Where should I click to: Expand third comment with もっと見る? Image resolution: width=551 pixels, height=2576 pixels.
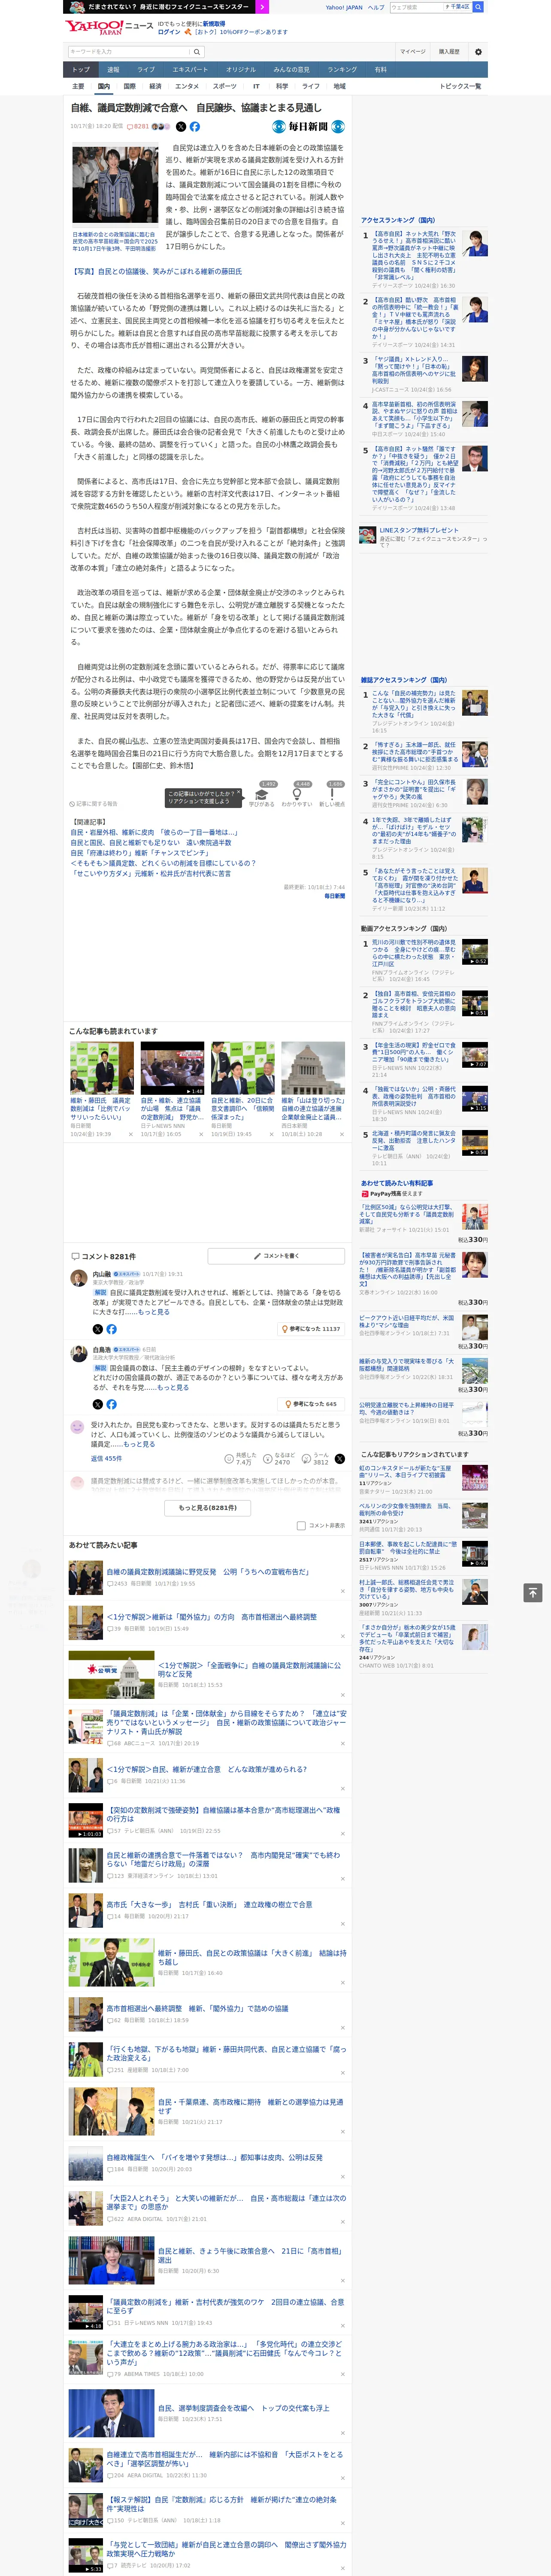[x=140, y=1444]
